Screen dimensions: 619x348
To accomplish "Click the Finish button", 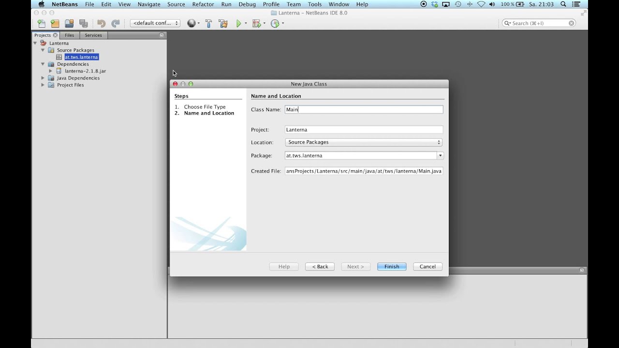I will pyautogui.click(x=392, y=267).
